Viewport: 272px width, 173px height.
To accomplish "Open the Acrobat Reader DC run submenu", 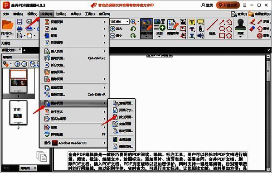I will 75,143.
